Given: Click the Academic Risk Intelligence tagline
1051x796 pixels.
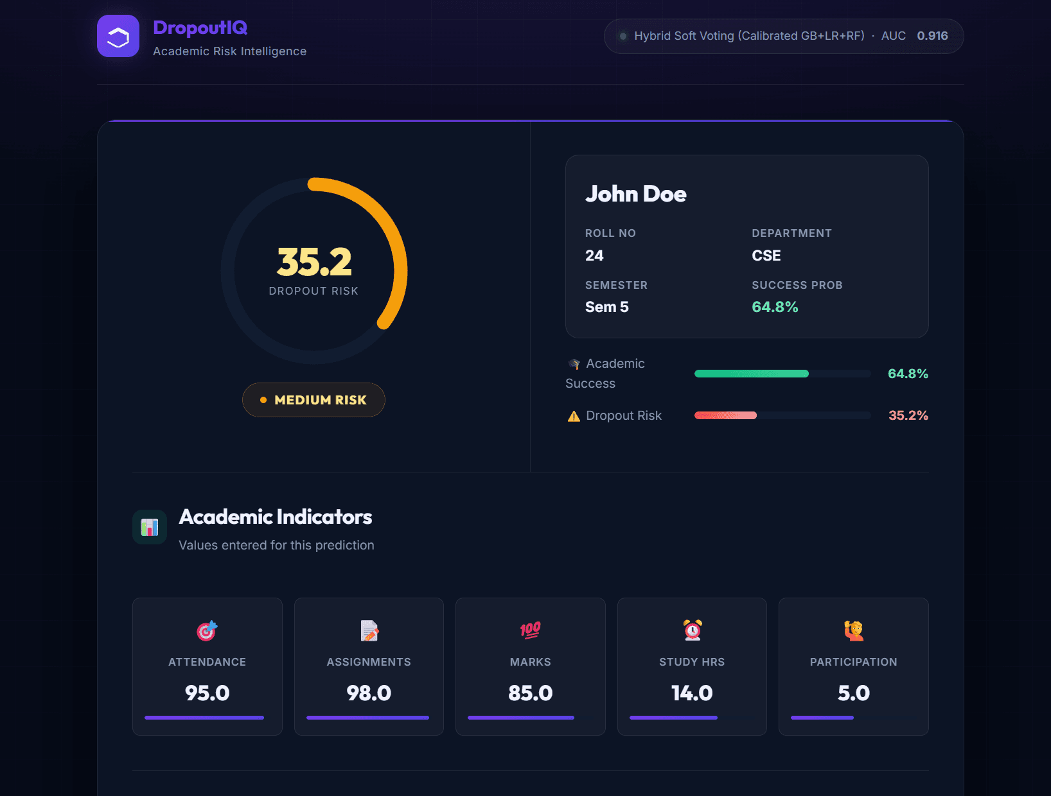Looking at the screenshot, I should coord(230,51).
